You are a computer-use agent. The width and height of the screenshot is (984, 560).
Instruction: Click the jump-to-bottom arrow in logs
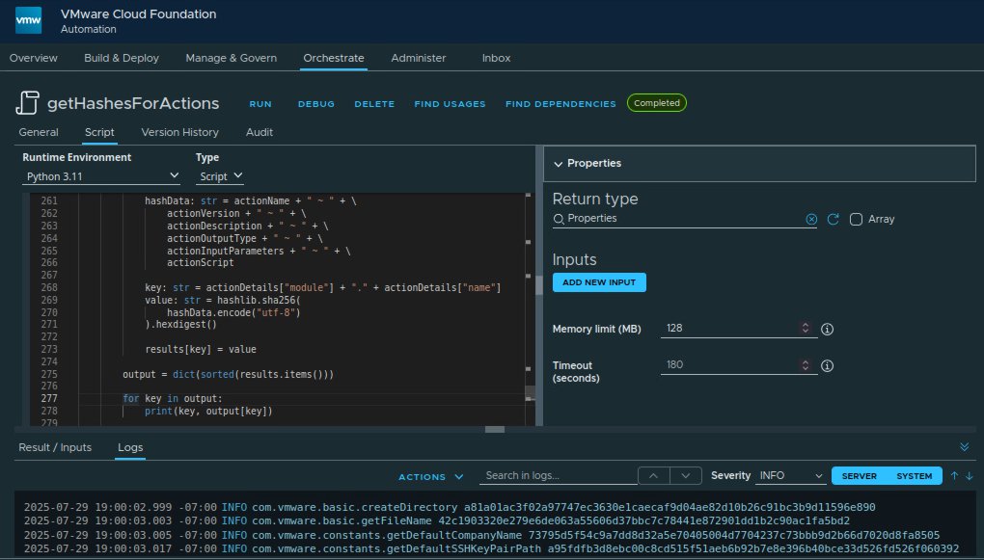pyautogui.click(x=969, y=476)
